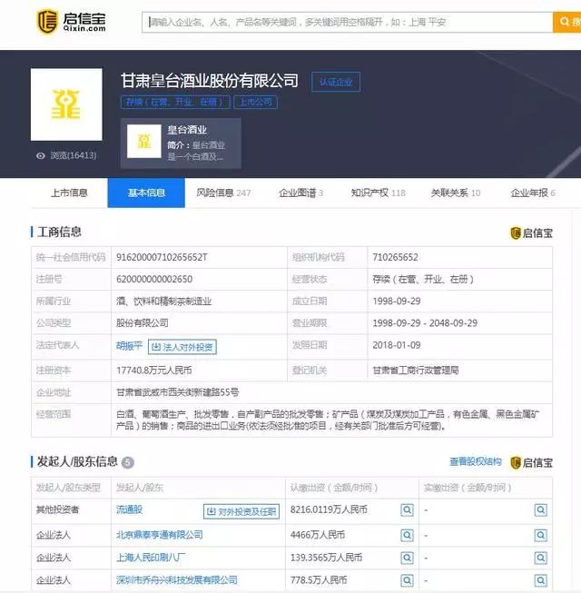Click the 发起人/股东信息 section heading

77,461
